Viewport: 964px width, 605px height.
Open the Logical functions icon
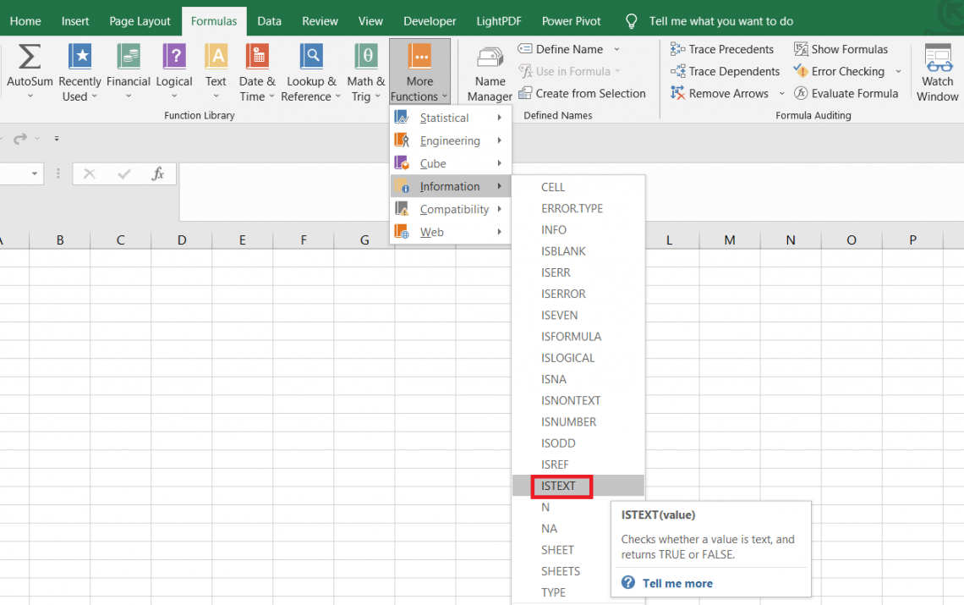pos(174,58)
